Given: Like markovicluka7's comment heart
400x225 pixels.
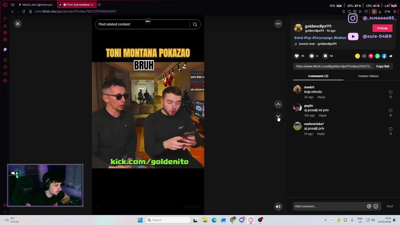Looking at the screenshot, I should coord(390,129).
